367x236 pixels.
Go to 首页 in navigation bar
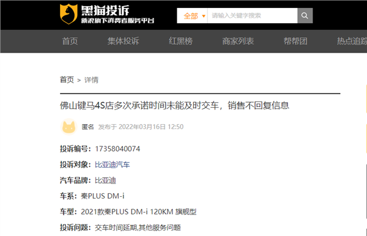click(70, 41)
